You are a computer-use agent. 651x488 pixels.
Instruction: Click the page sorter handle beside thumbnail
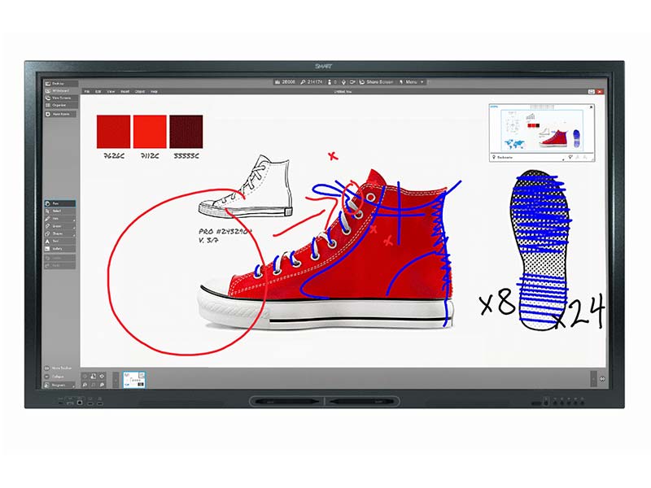[x=116, y=380]
